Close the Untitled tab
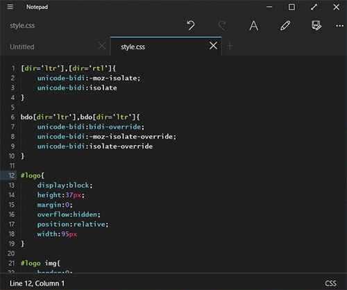The image size is (347, 290). (102, 46)
